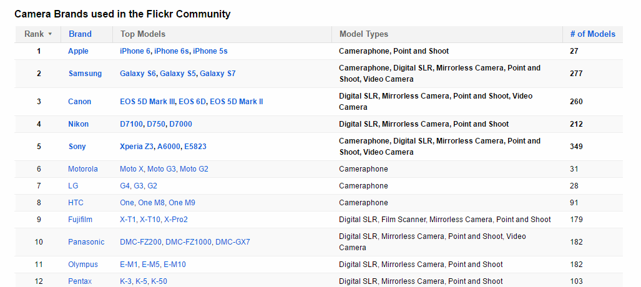Open the Sony E5823 model link
This screenshot has width=641, height=287.
(x=195, y=147)
